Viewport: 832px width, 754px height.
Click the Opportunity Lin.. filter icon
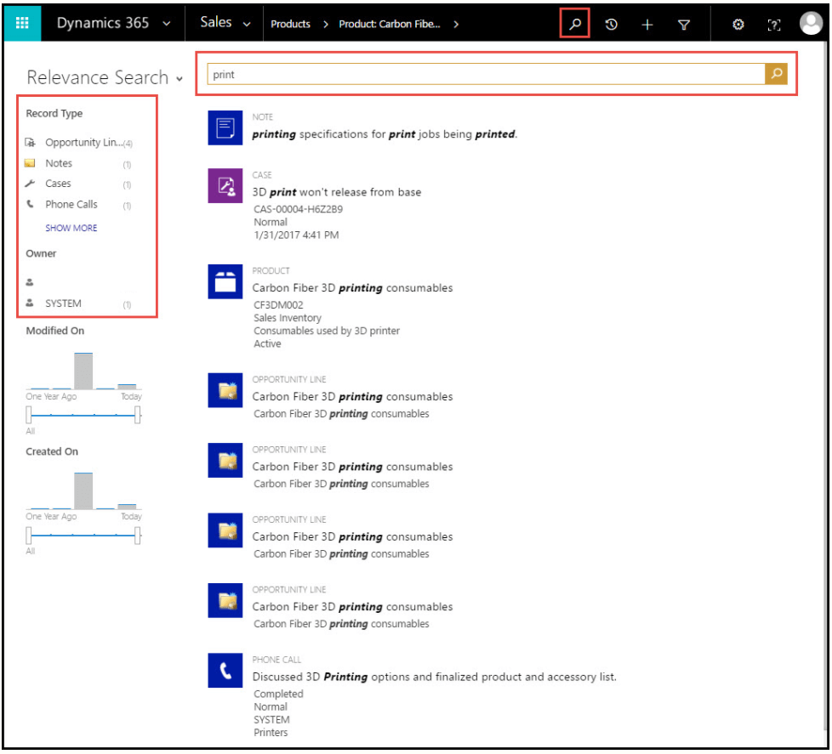31,142
